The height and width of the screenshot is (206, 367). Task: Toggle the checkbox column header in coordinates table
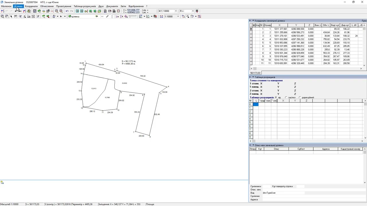(x=254, y=25)
